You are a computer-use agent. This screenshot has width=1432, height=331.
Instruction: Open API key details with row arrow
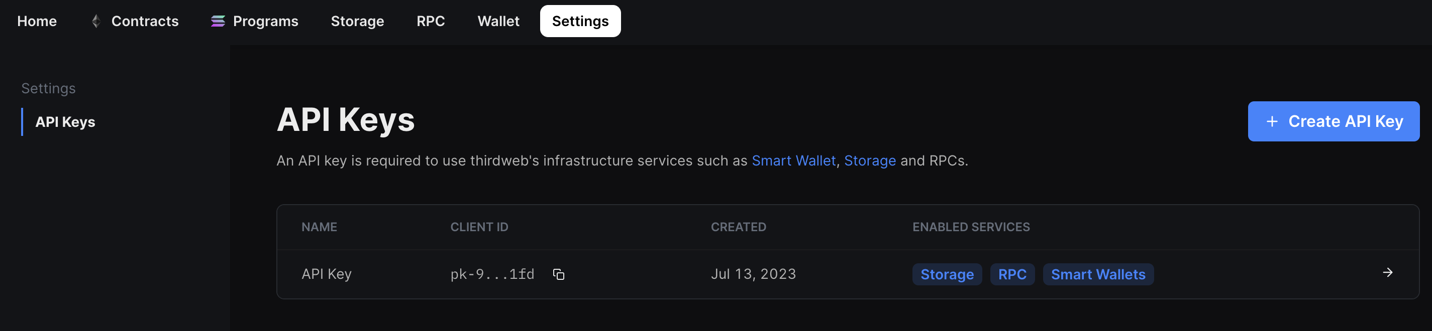pyautogui.click(x=1387, y=273)
